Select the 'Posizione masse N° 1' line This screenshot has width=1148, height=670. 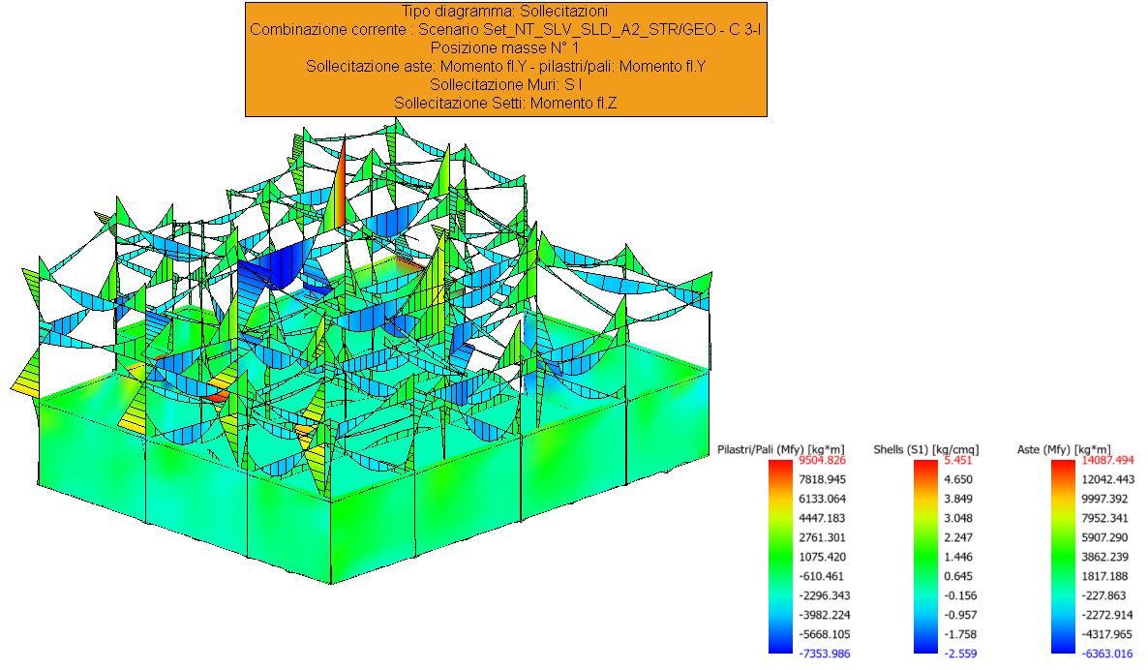coord(505,48)
